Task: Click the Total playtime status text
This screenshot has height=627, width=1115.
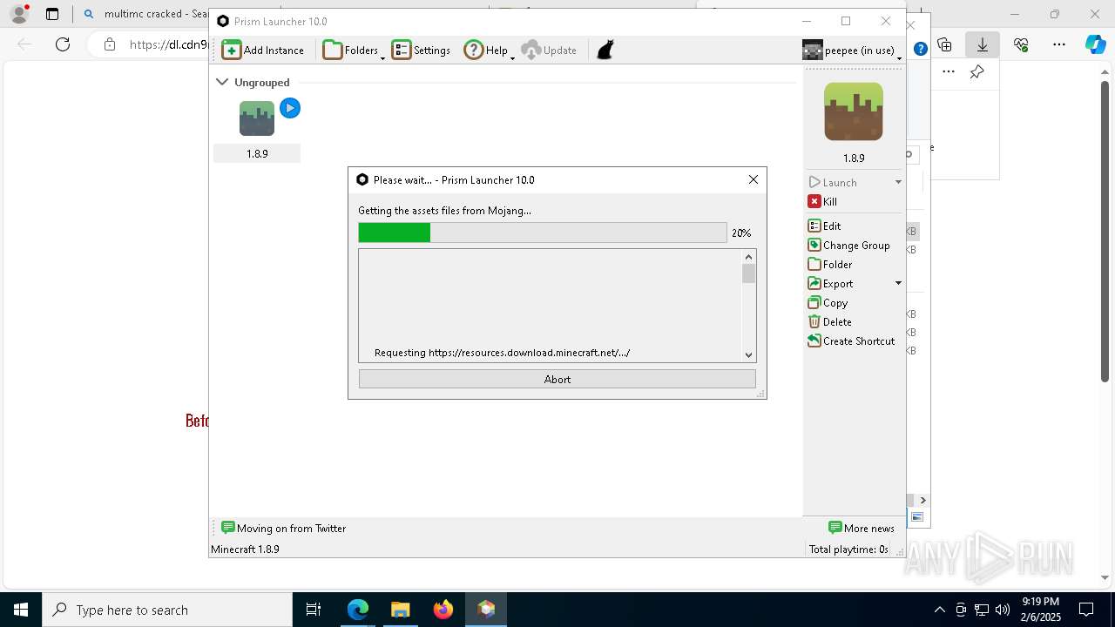Action: pyautogui.click(x=848, y=549)
